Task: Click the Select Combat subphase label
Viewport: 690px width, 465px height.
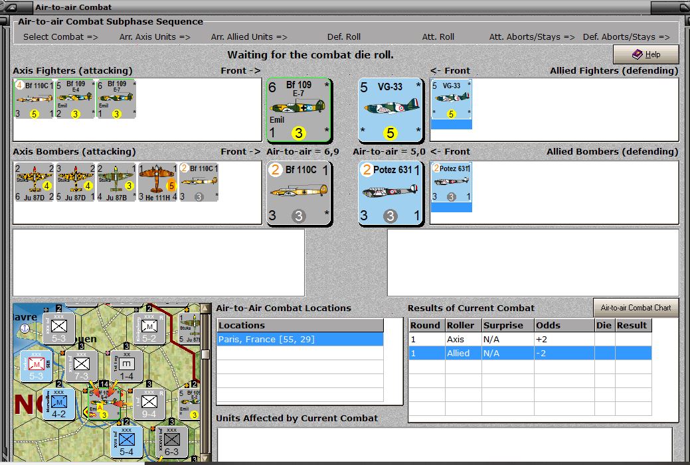Action: 60,37
